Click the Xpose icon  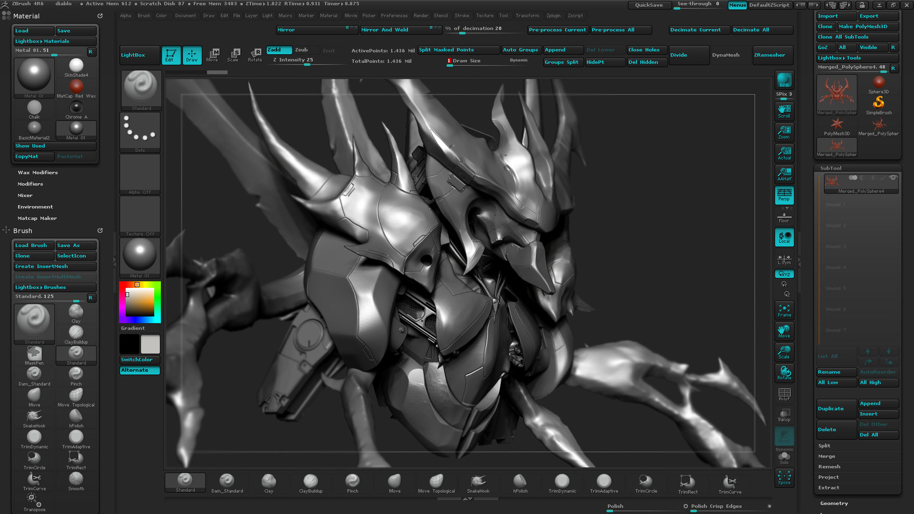pos(784,477)
